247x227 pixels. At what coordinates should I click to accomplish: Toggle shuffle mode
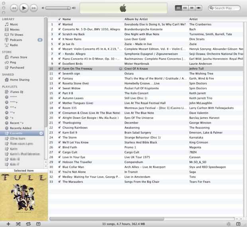pos(18,224)
